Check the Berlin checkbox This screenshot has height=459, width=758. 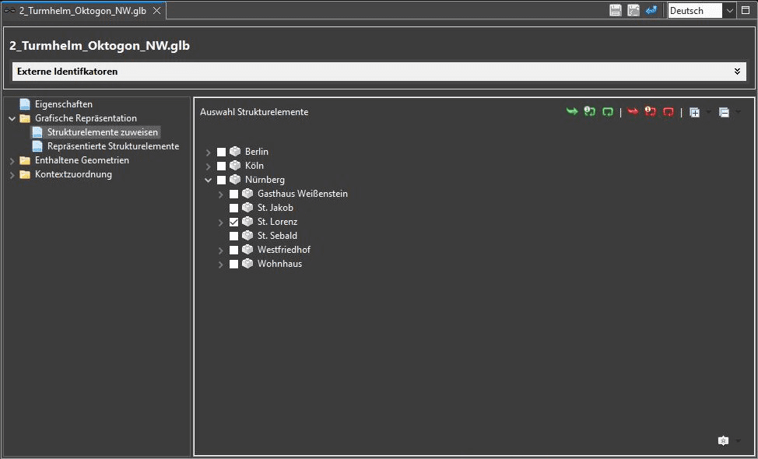[x=221, y=152]
